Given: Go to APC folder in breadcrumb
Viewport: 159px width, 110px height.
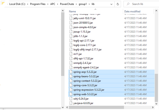Looking at the screenshot, I should point(53,4).
